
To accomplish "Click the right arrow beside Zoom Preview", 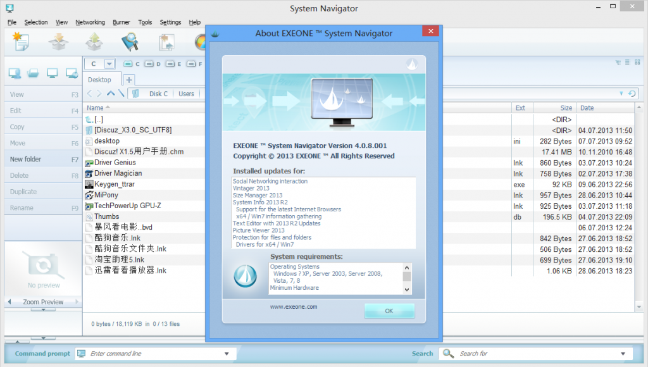I will (77, 302).
